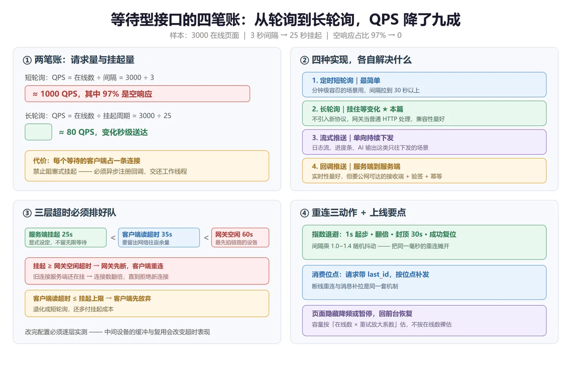
Task: Select the caption "最先掐链路的设备"
Action: pos(236,242)
